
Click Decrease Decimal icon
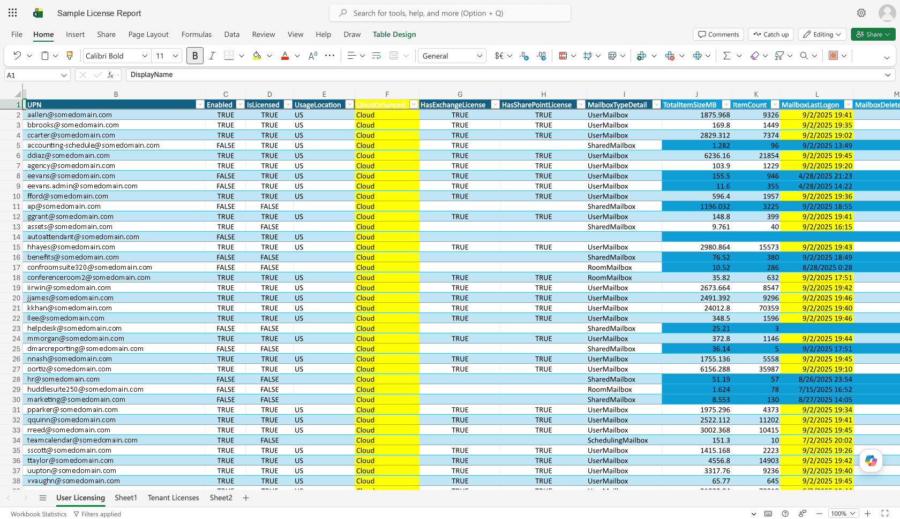point(524,56)
